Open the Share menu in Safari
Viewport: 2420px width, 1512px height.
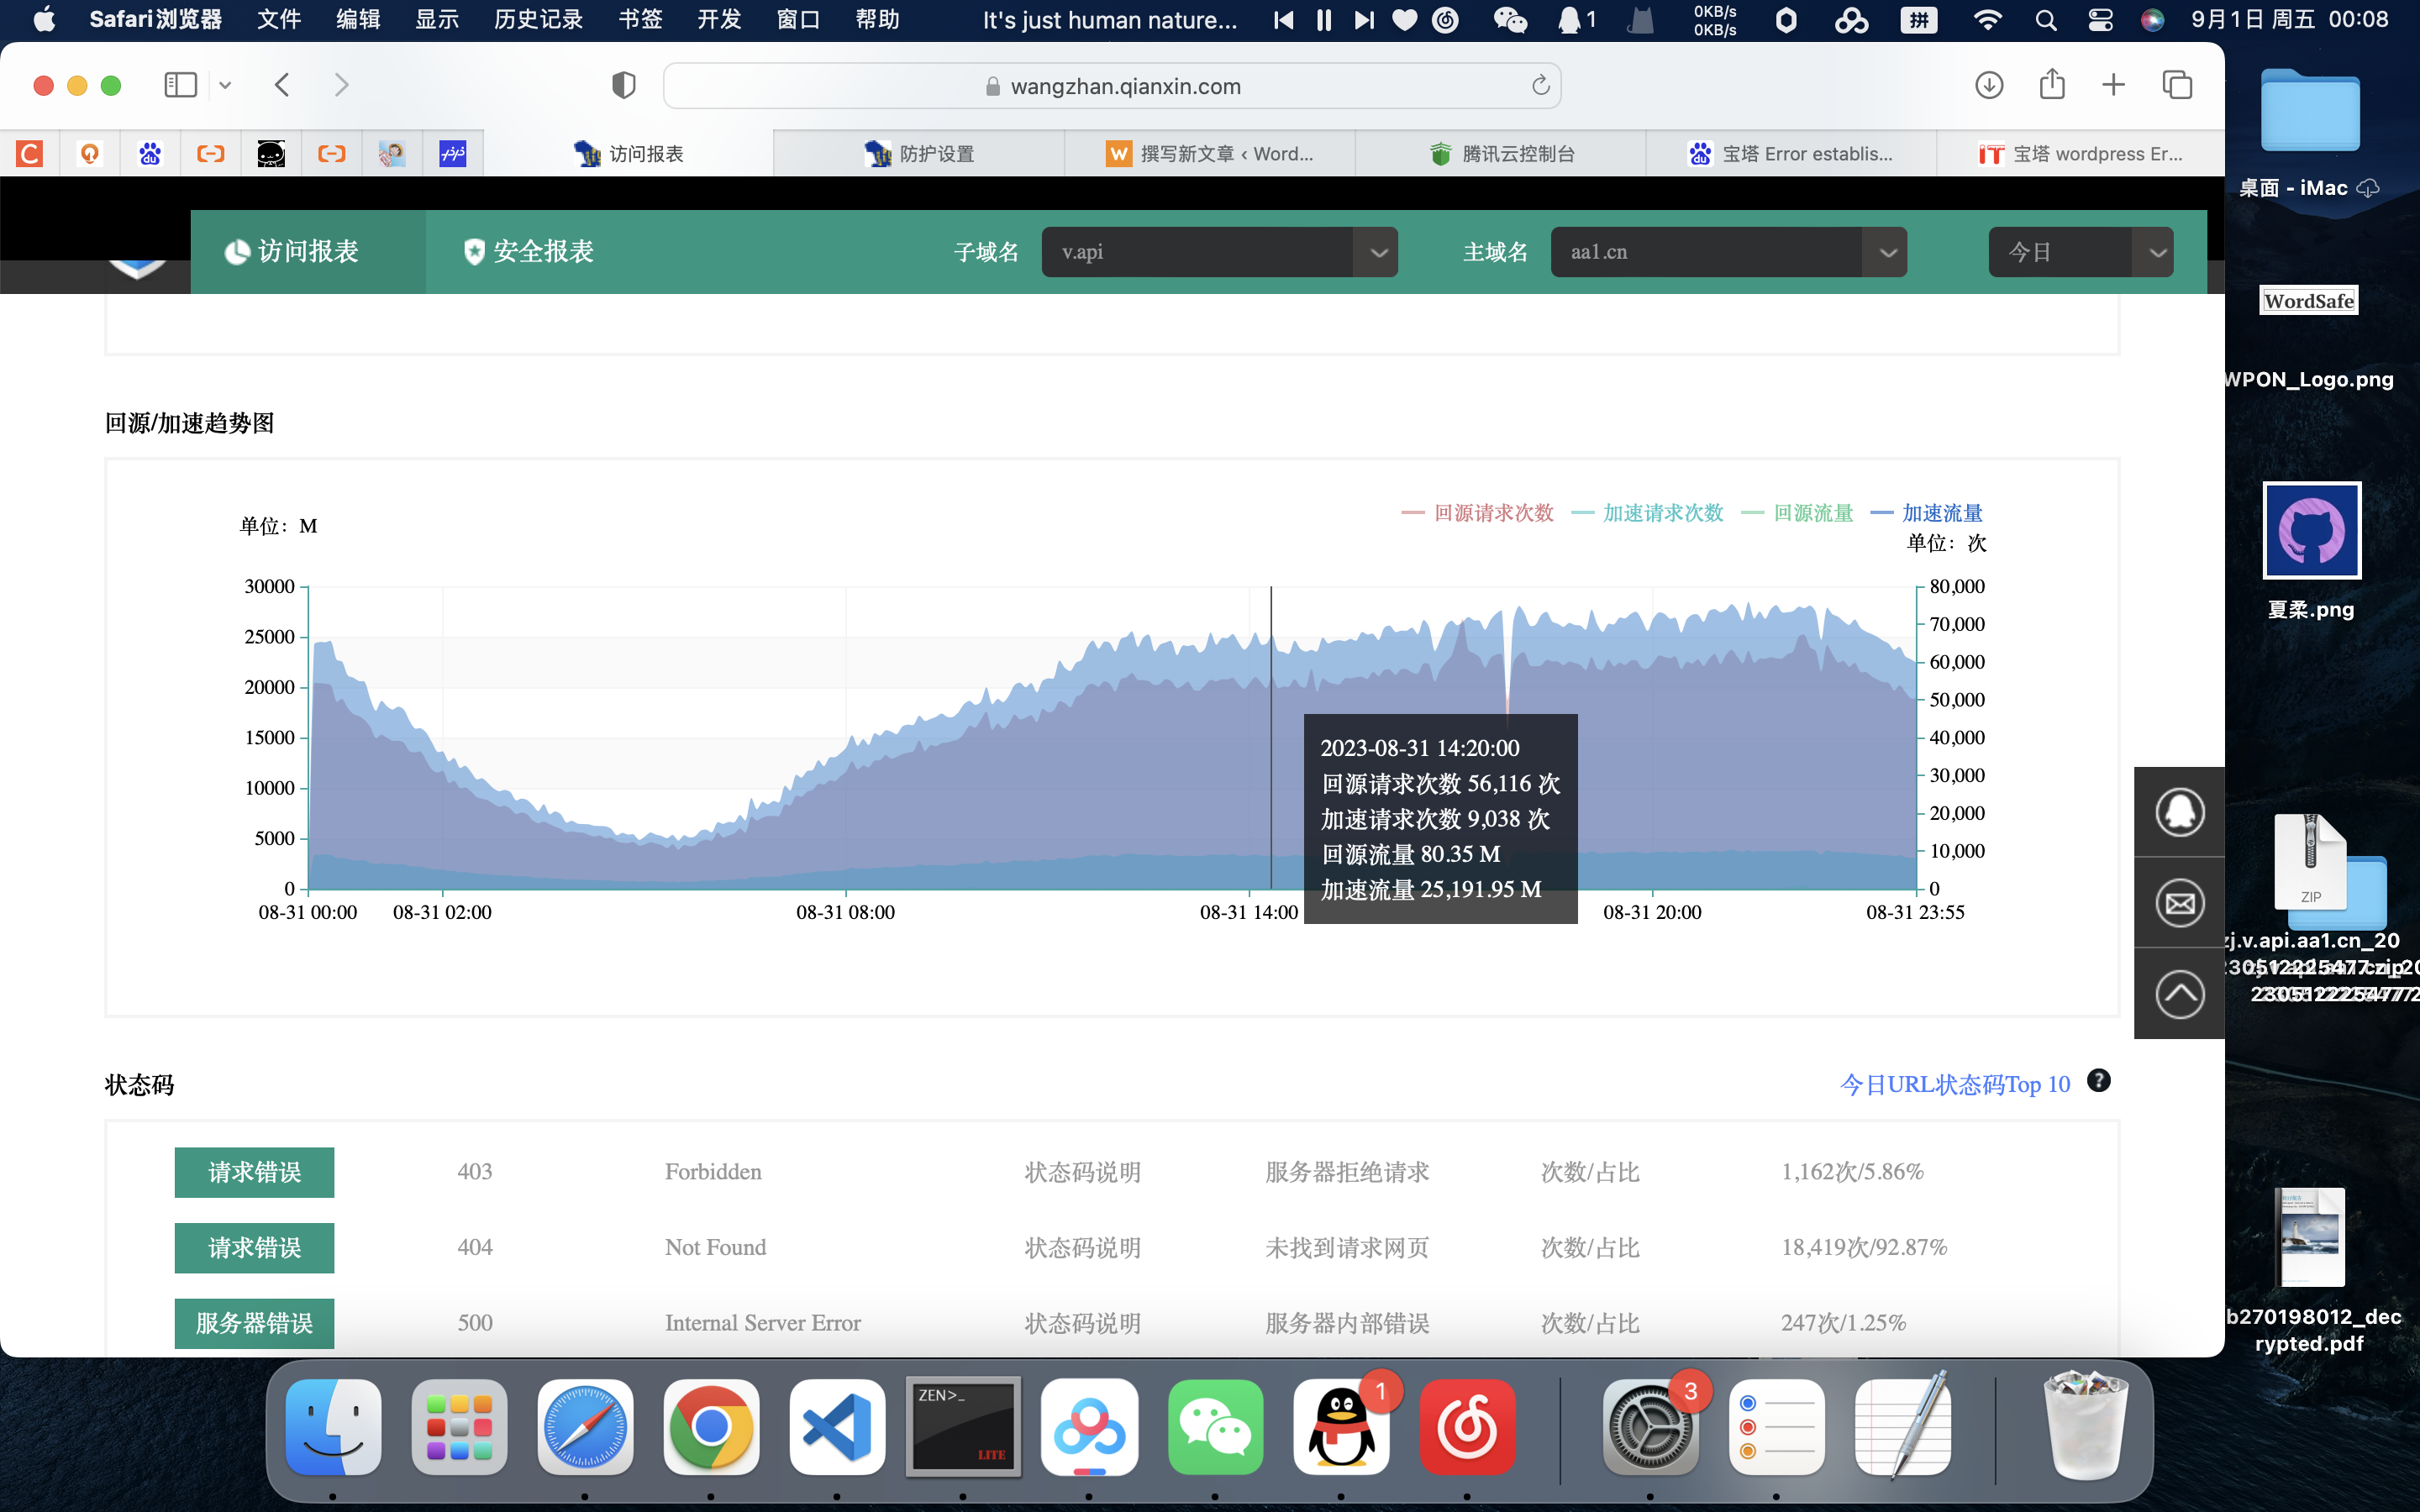tap(2052, 84)
